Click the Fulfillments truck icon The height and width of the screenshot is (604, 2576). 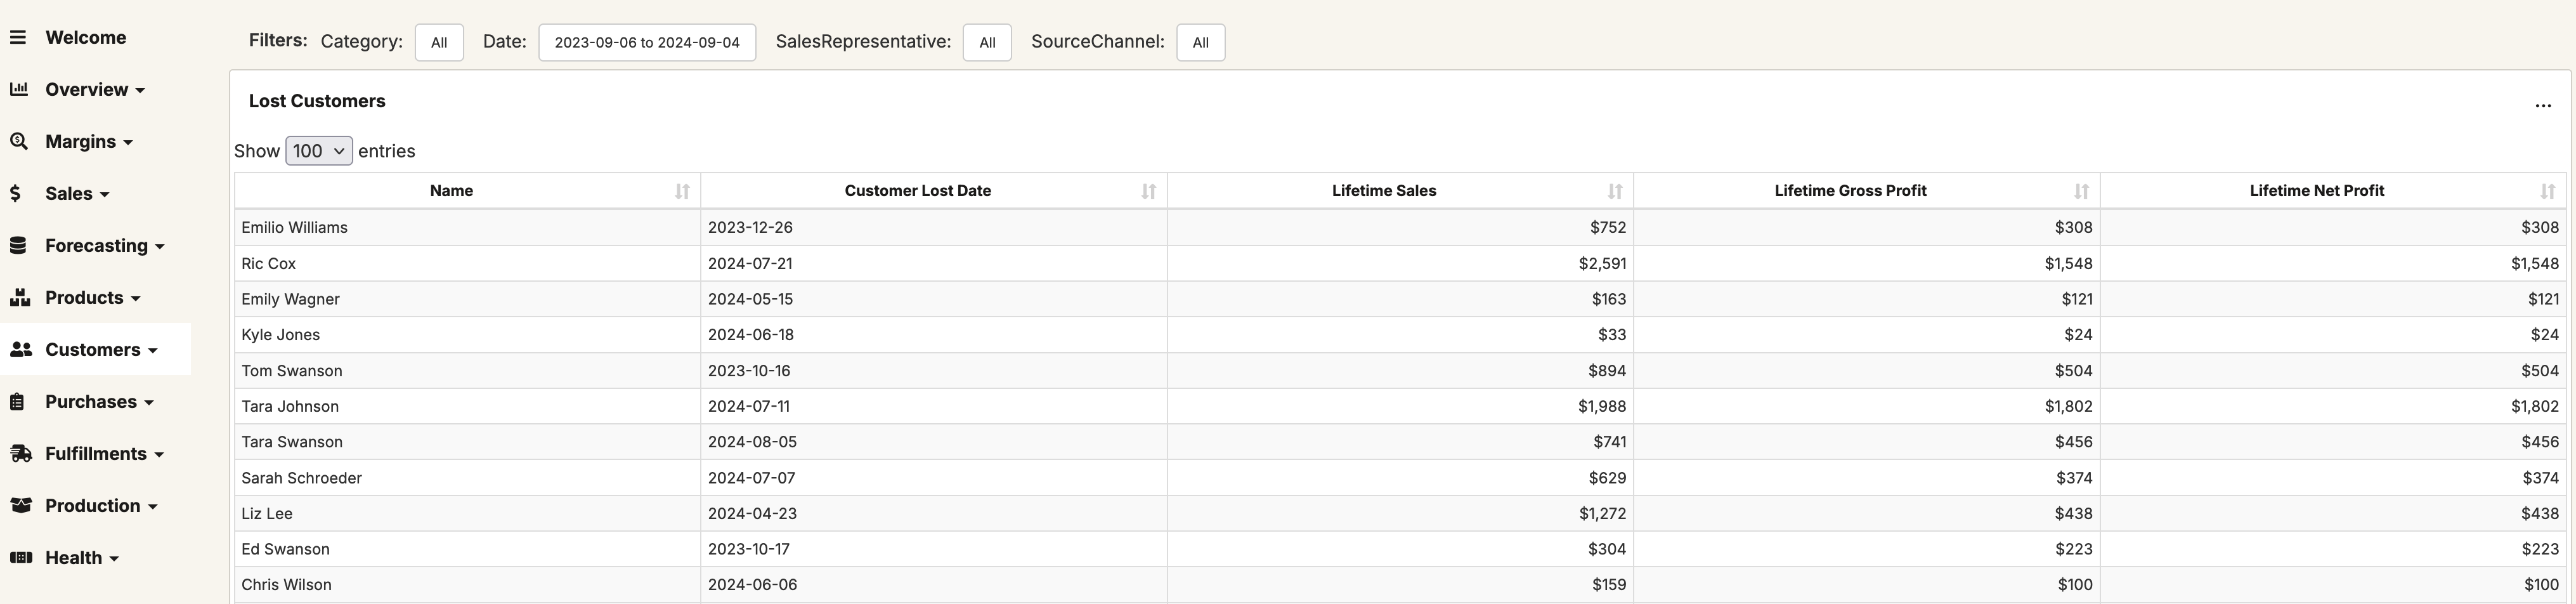click(20, 454)
